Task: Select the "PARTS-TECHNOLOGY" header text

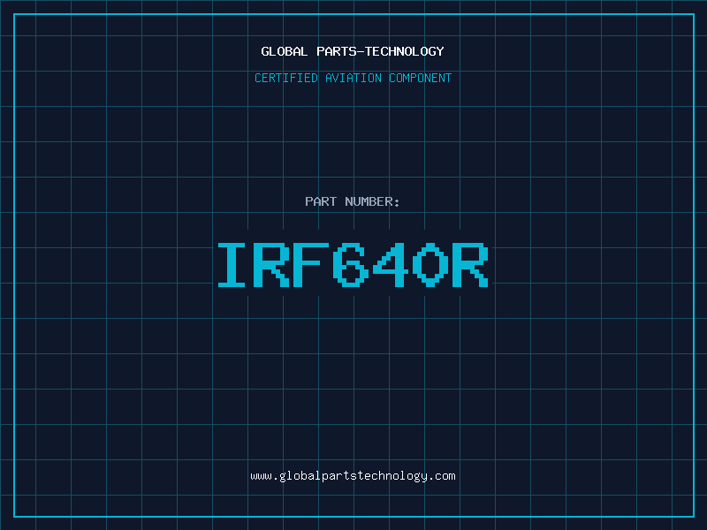Action: [x=379, y=52]
